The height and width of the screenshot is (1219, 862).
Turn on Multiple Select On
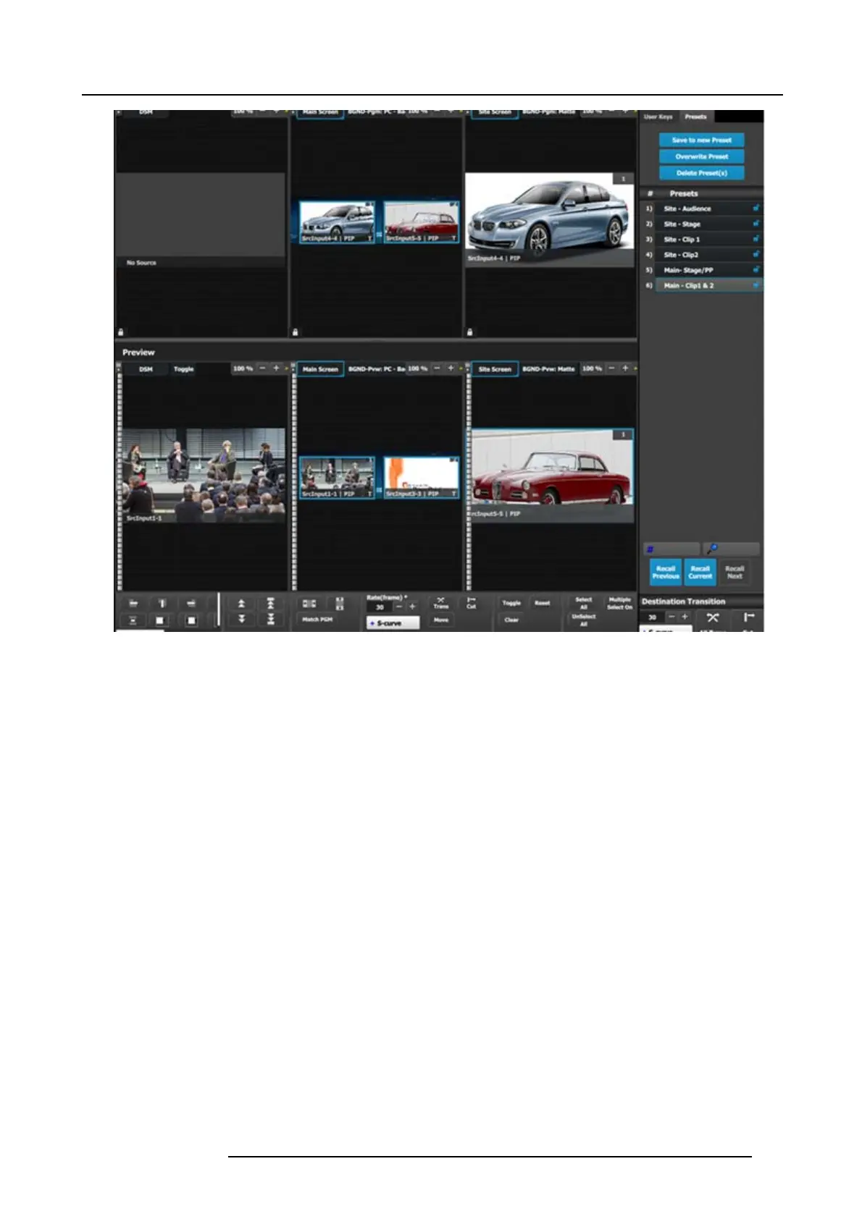[620, 604]
